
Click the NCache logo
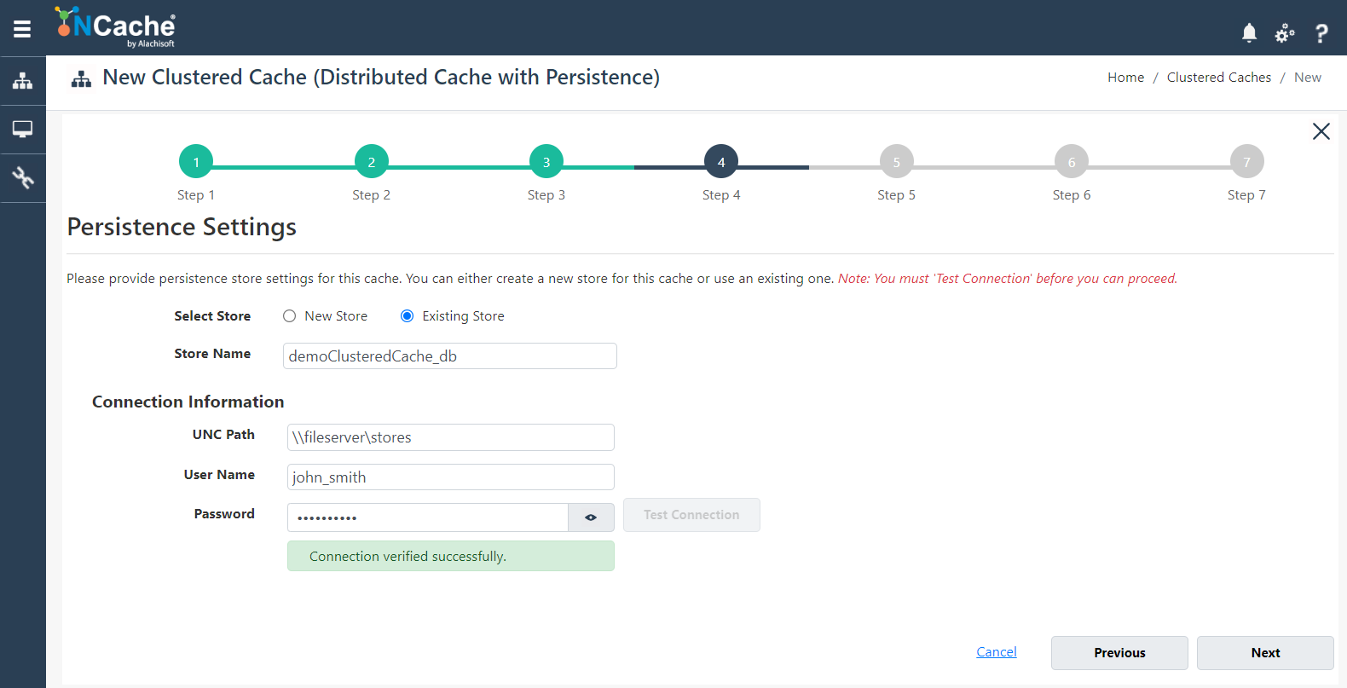click(x=115, y=27)
